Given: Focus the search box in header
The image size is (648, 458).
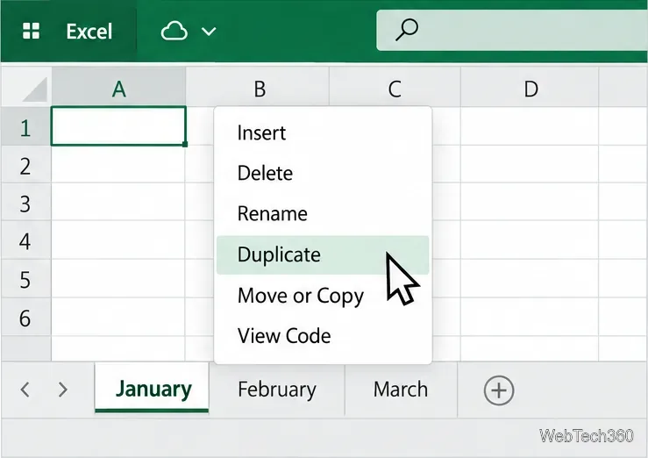Looking at the screenshot, I should (x=511, y=30).
